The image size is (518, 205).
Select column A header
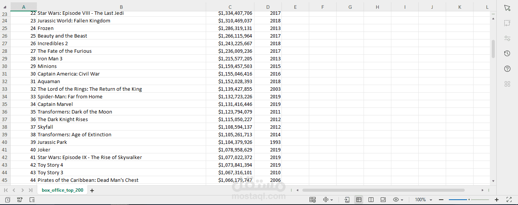click(24, 7)
